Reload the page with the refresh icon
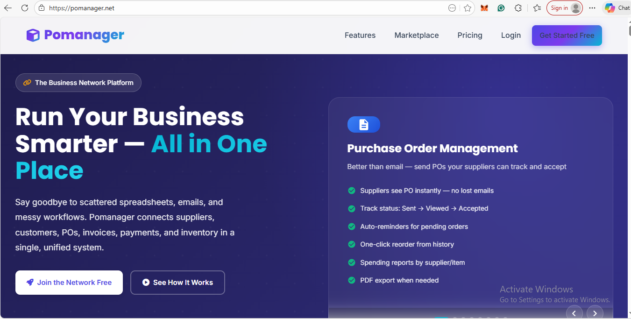This screenshot has width=631, height=319. pos(25,8)
